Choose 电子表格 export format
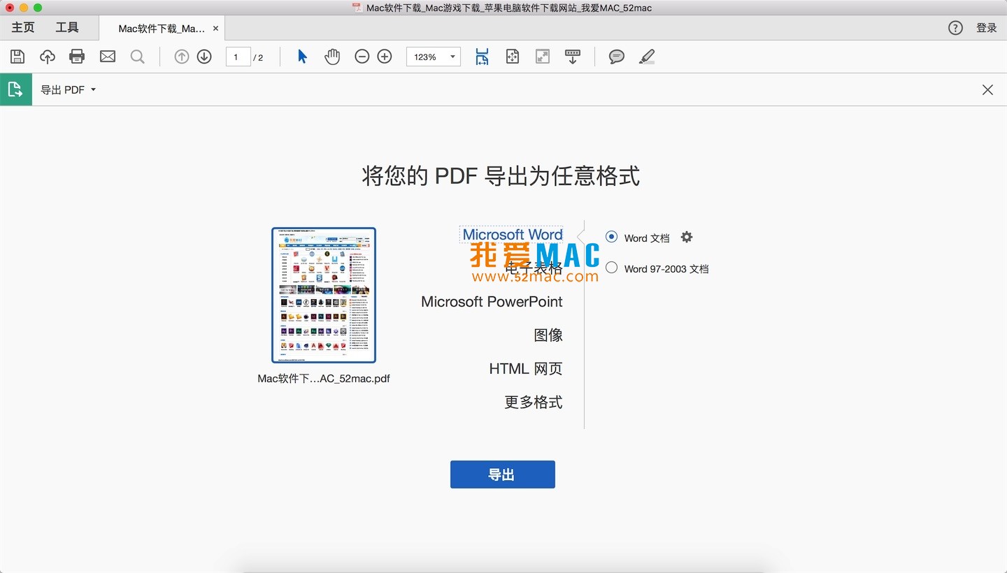Viewport: 1007px width, 573px height. (534, 268)
